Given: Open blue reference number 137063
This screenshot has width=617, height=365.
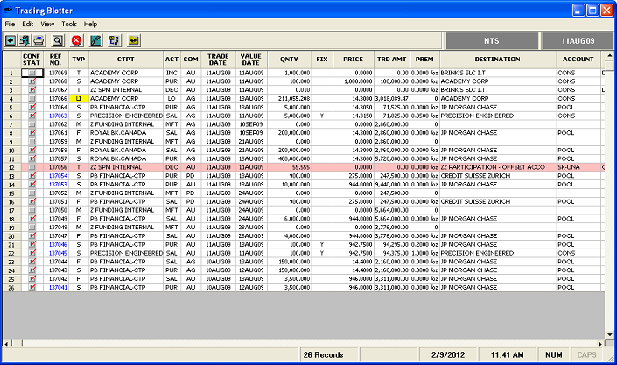Looking at the screenshot, I should [58, 116].
